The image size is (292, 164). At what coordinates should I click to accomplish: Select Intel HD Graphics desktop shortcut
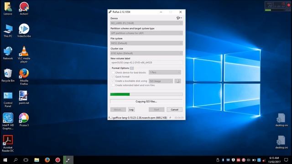click(8, 122)
